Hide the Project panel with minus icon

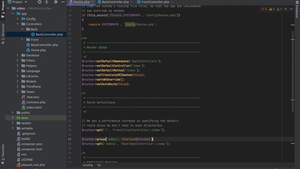coord(63,2)
